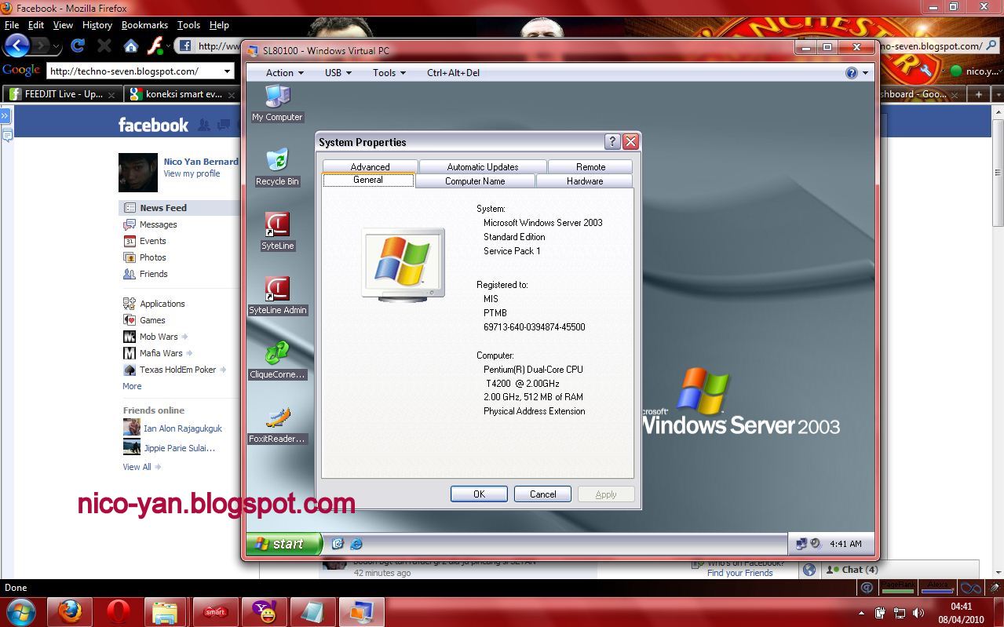Click Windows 7 Start orb
The height and width of the screenshot is (627, 1004).
pyautogui.click(x=20, y=611)
